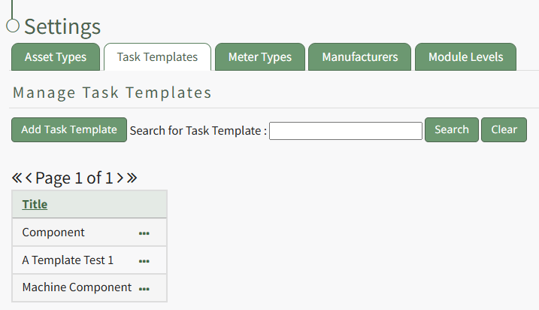Select the A Template Test 1 row

pyautogui.click(x=68, y=260)
